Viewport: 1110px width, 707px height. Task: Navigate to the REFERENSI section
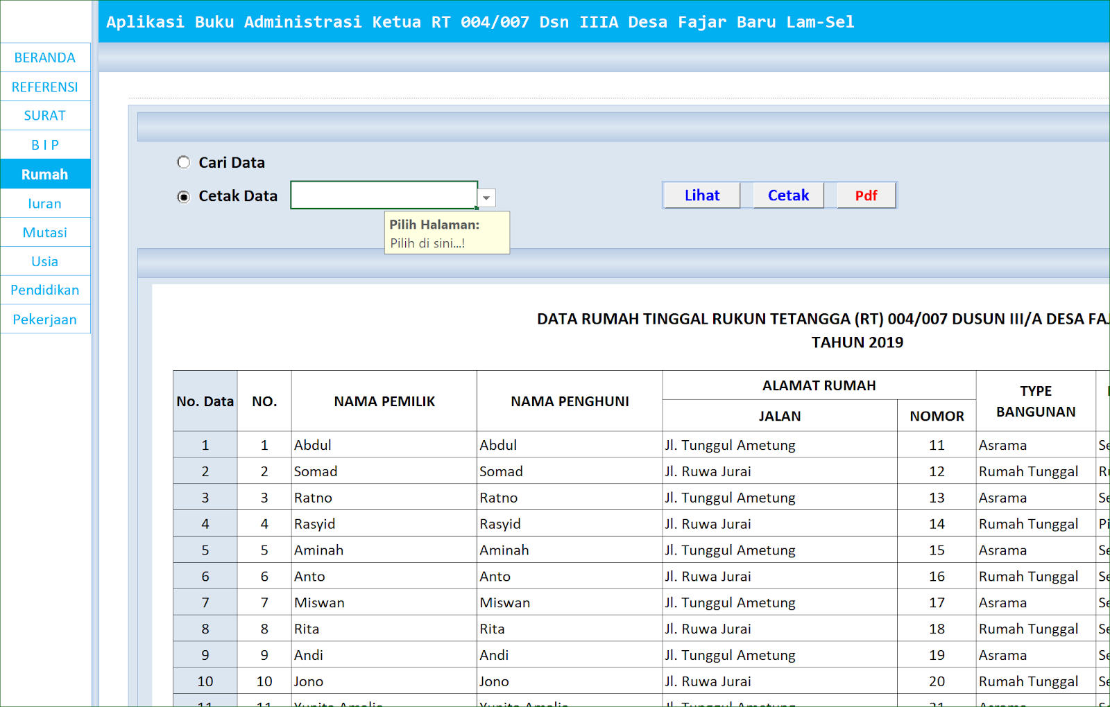(45, 87)
